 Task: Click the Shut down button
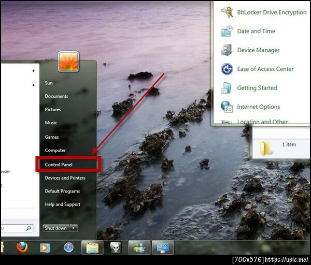point(56,228)
